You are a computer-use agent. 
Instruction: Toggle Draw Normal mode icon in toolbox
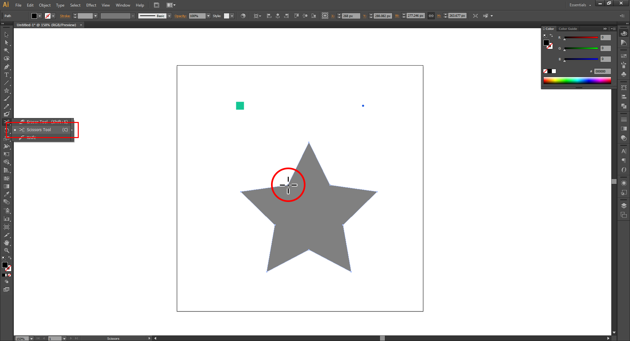pos(7,282)
